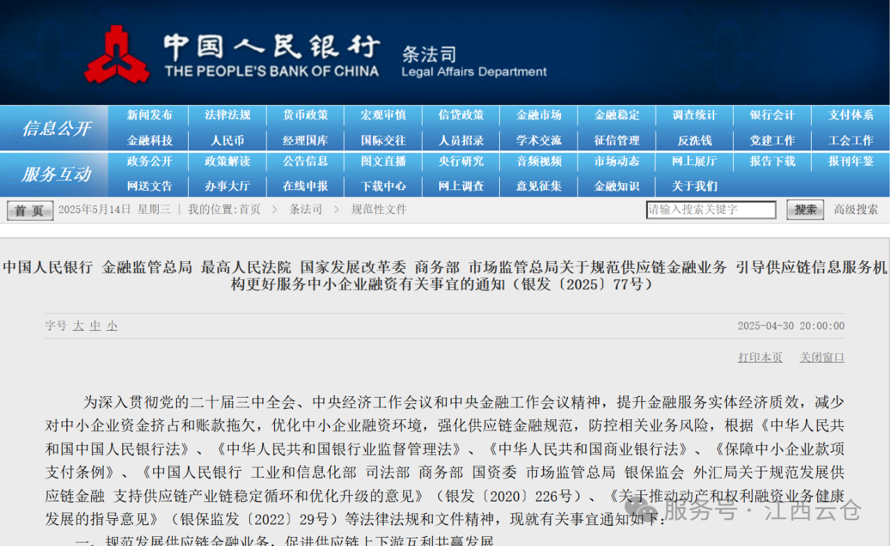Open 金融市场 menu item
The width and height of the screenshot is (891, 546).
click(x=539, y=115)
